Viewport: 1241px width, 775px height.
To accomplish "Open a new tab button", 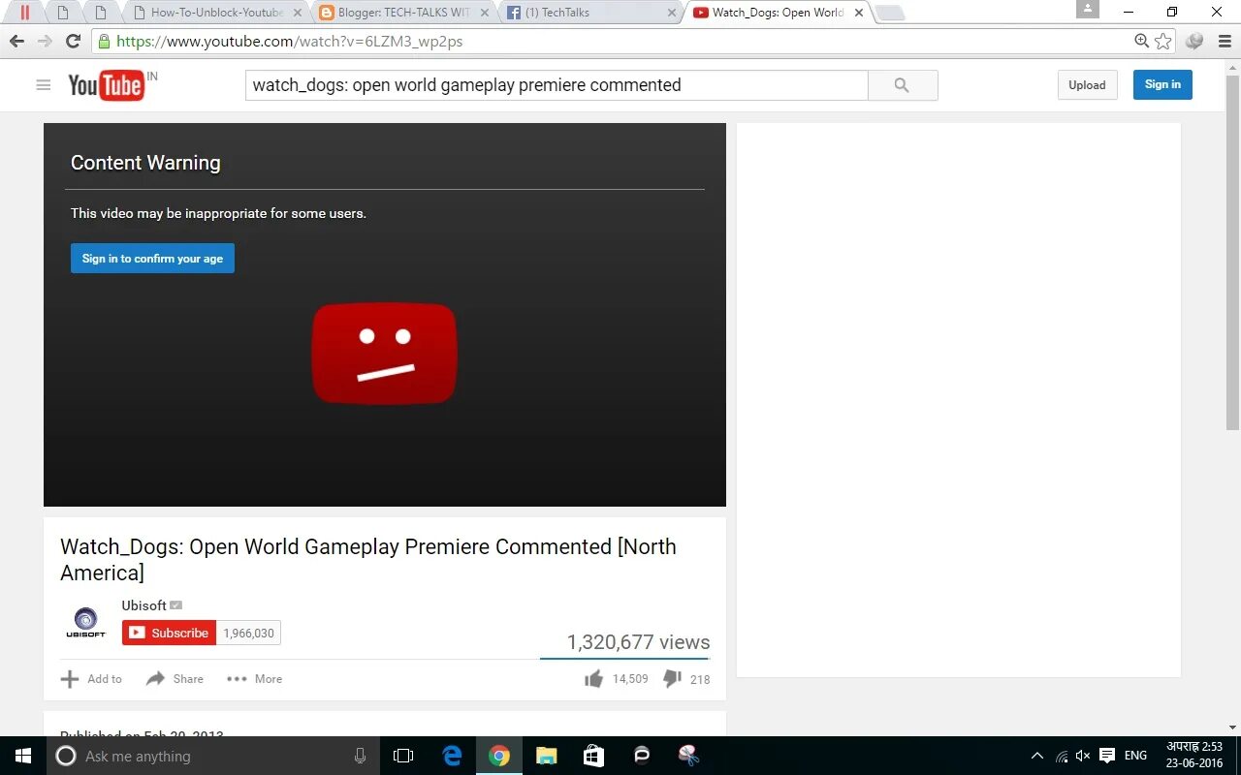I will point(890,13).
